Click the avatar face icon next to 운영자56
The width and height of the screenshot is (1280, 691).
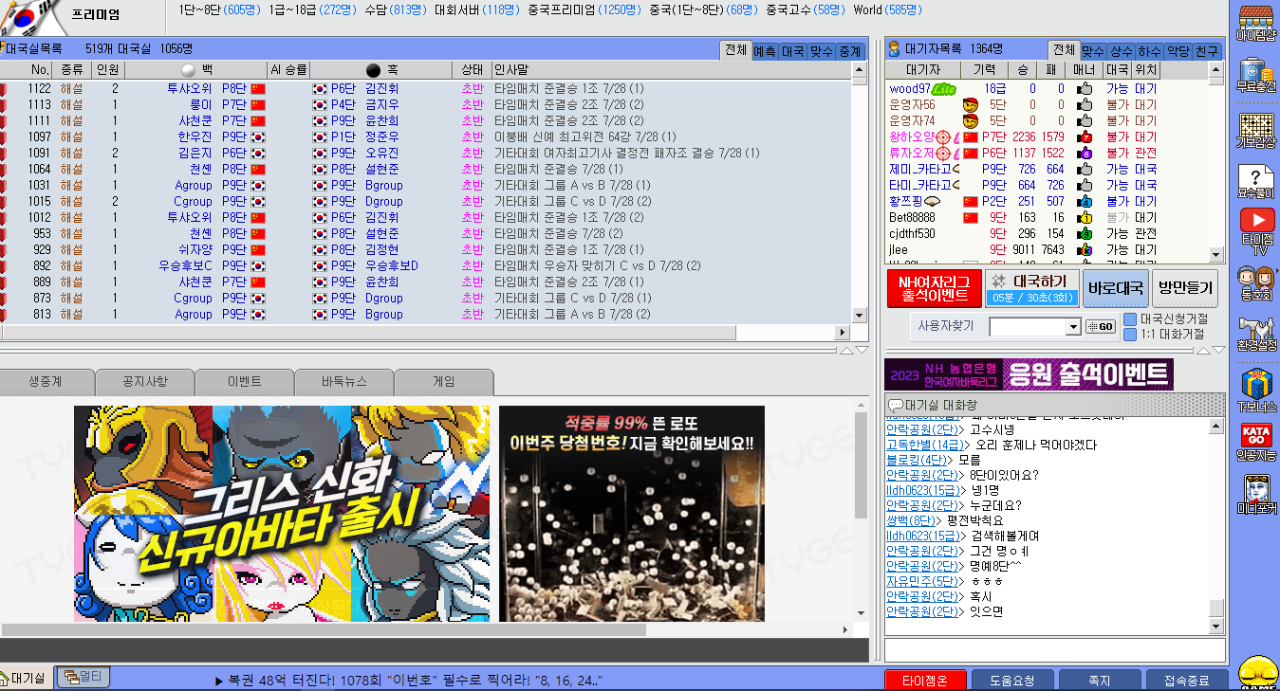point(970,105)
